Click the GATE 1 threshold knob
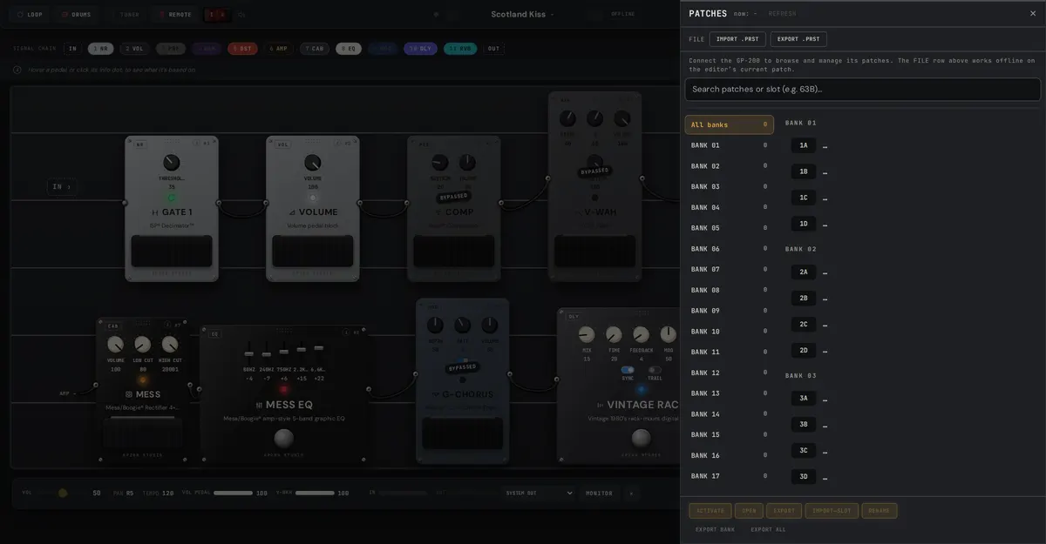The width and height of the screenshot is (1046, 544). click(x=172, y=163)
